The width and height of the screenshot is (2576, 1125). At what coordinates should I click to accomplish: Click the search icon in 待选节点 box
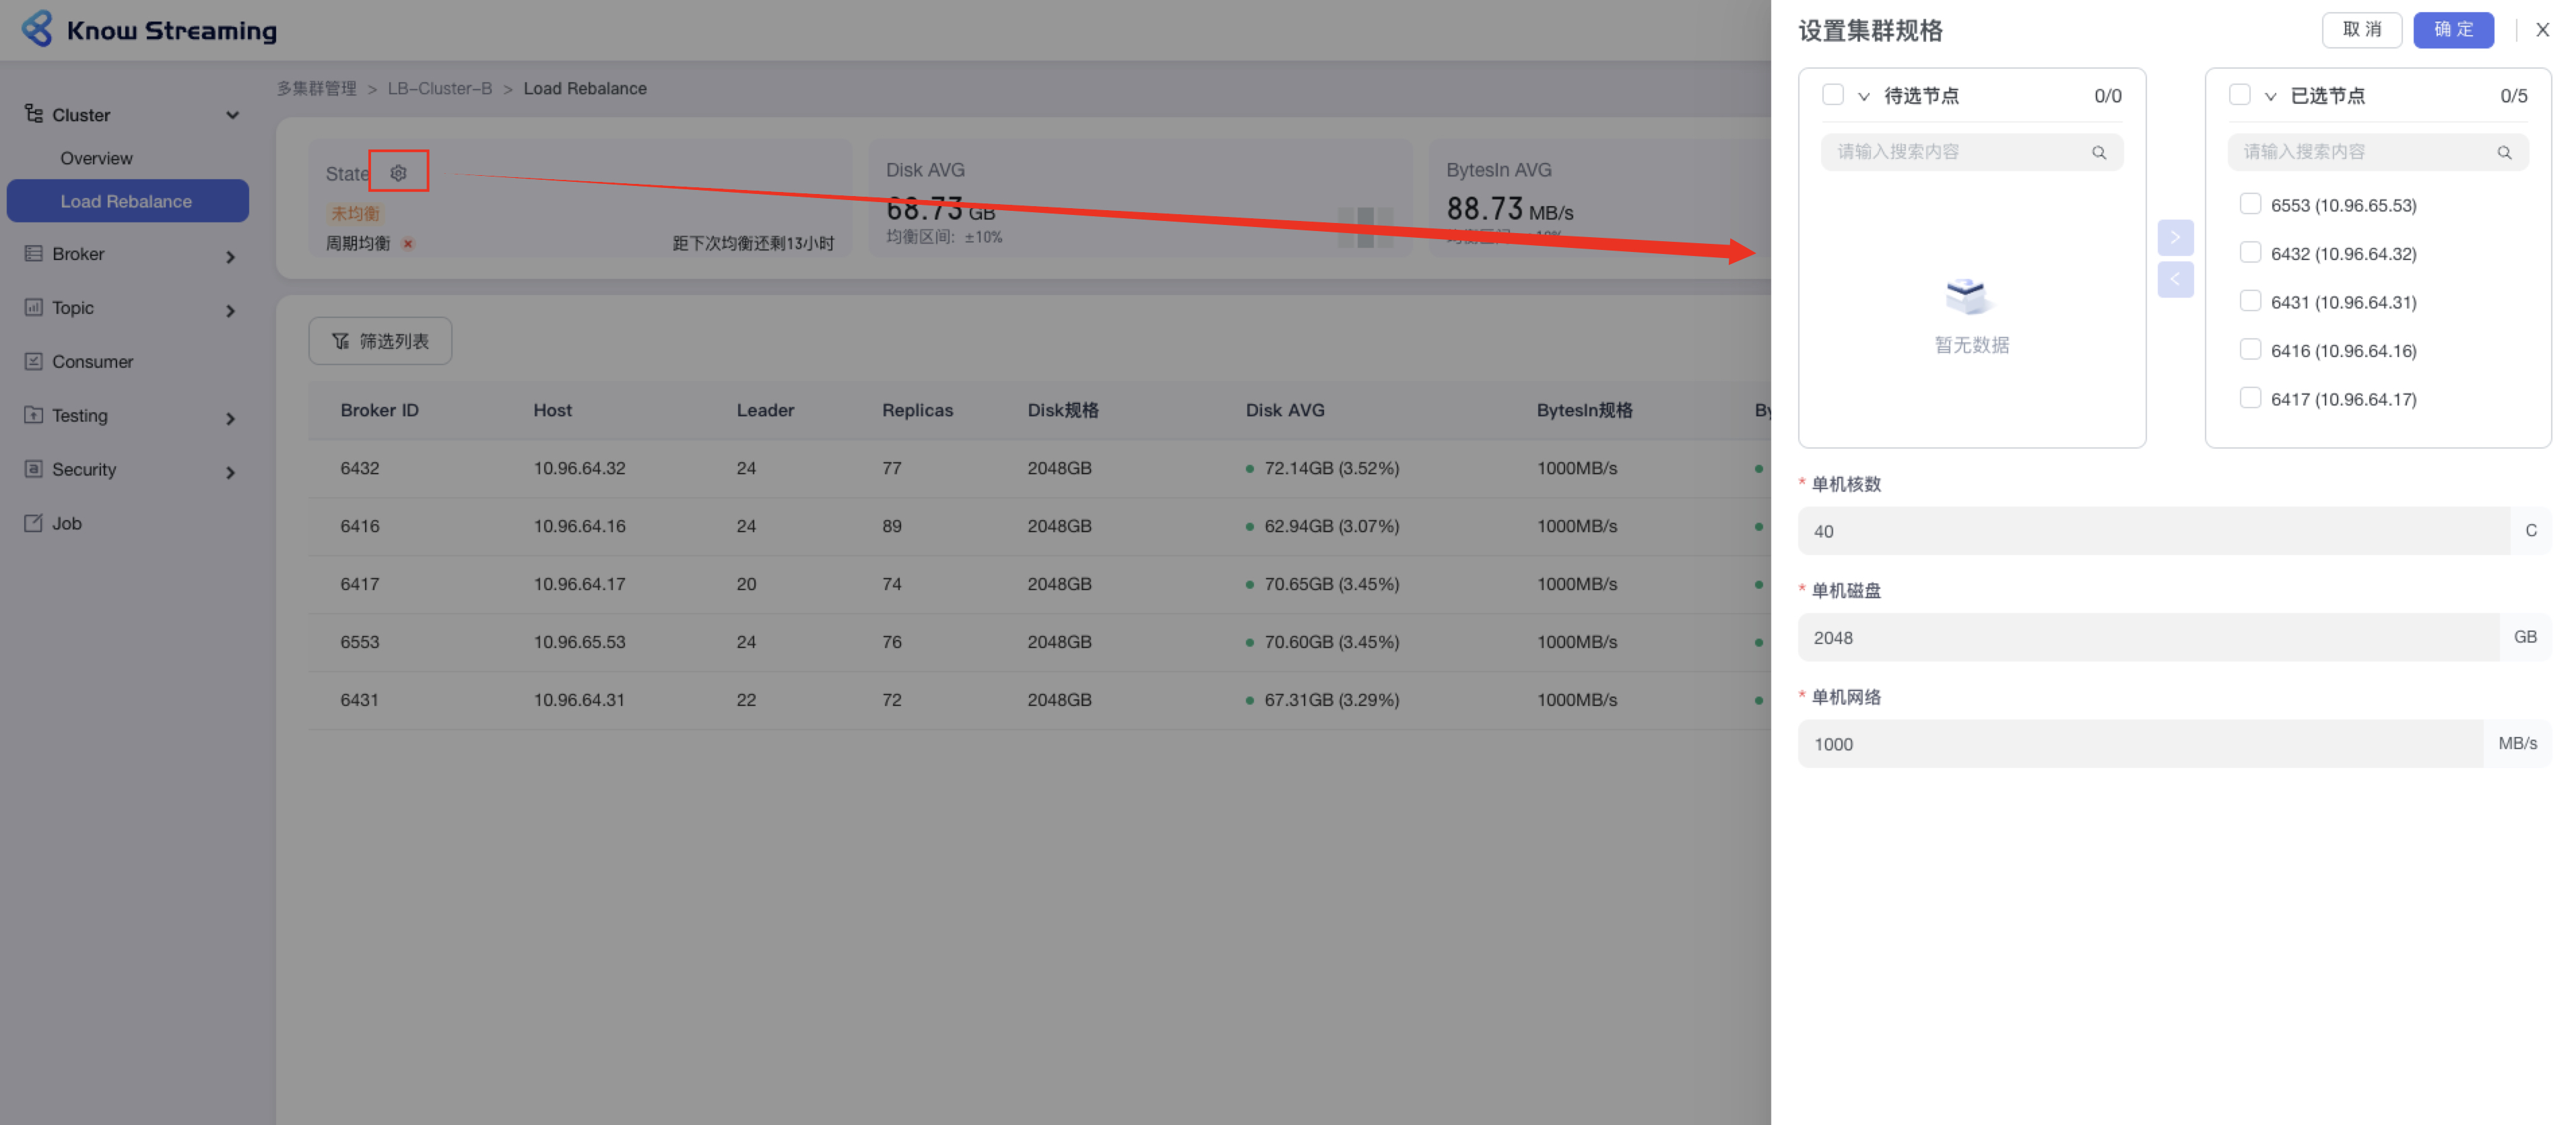pyautogui.click(x=2098, y=152)
